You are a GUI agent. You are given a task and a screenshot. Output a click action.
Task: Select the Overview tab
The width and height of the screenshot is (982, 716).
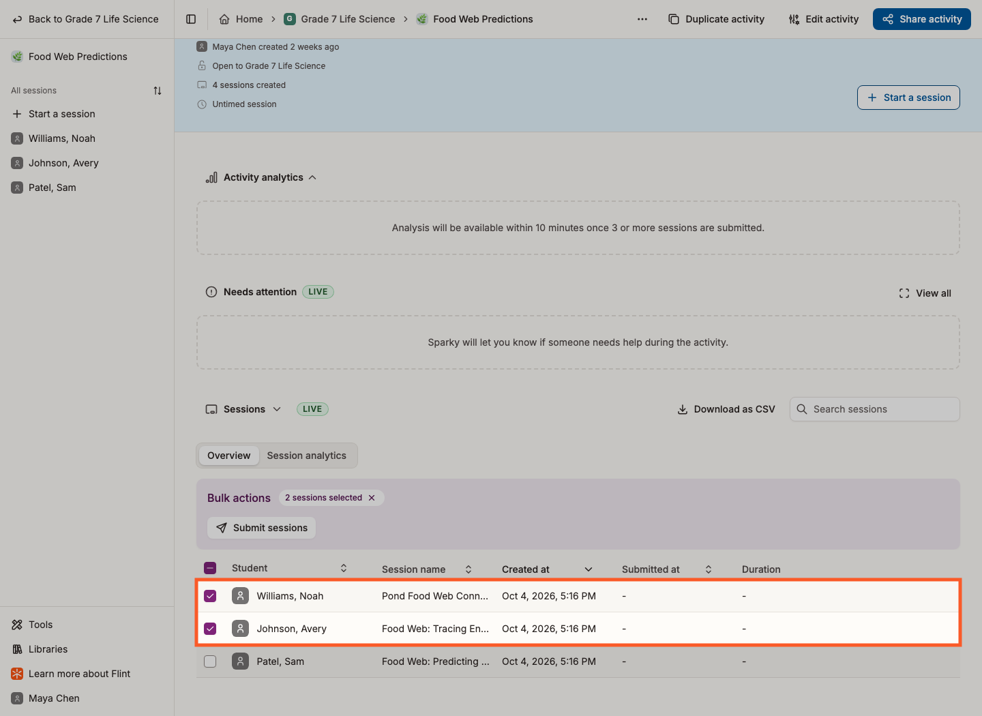(229, 456)
